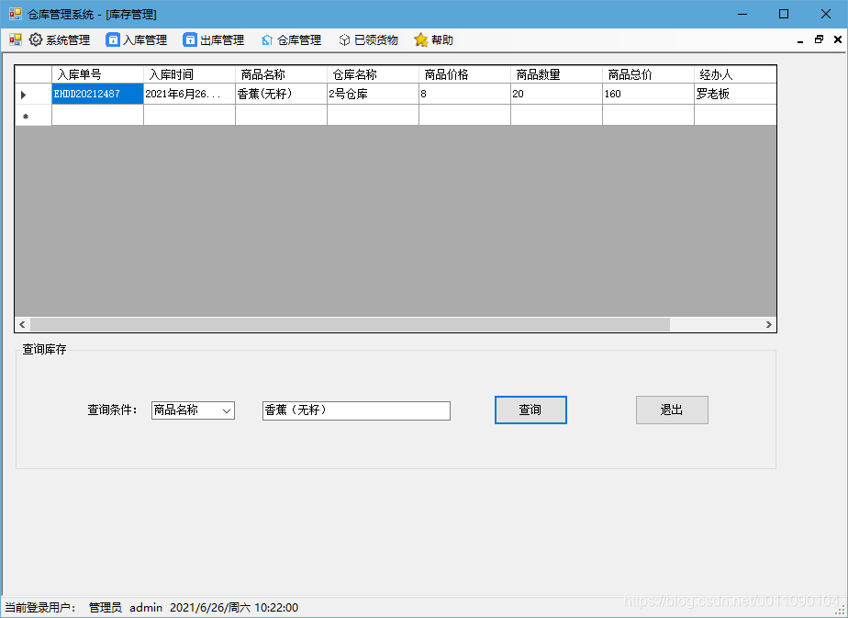848x618 pixels.
Task: Click the 仓库管理 toolbar icon
Action: 266,39
